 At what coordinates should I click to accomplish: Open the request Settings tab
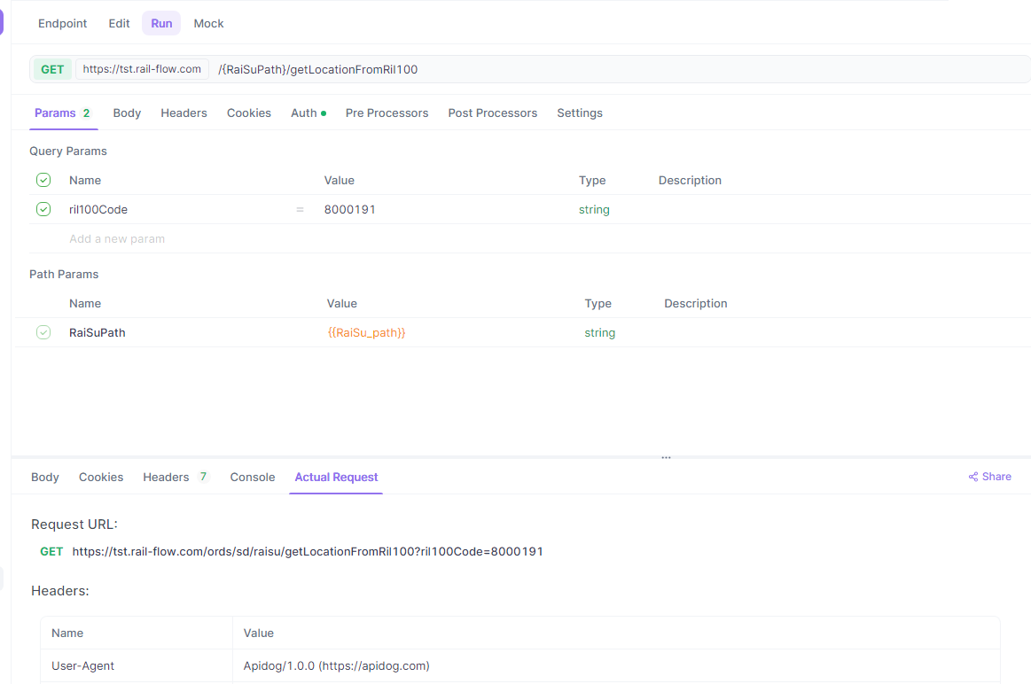click(x=579, y=113)
